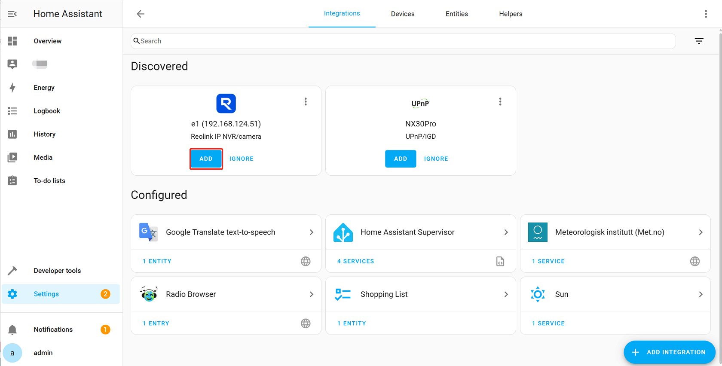722x366 pixels.
Task: Open the Developer tools hammer icon
Action: click(12, 271)
